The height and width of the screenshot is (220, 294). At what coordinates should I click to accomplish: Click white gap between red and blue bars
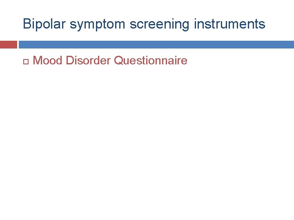click(x=18, y=44)
